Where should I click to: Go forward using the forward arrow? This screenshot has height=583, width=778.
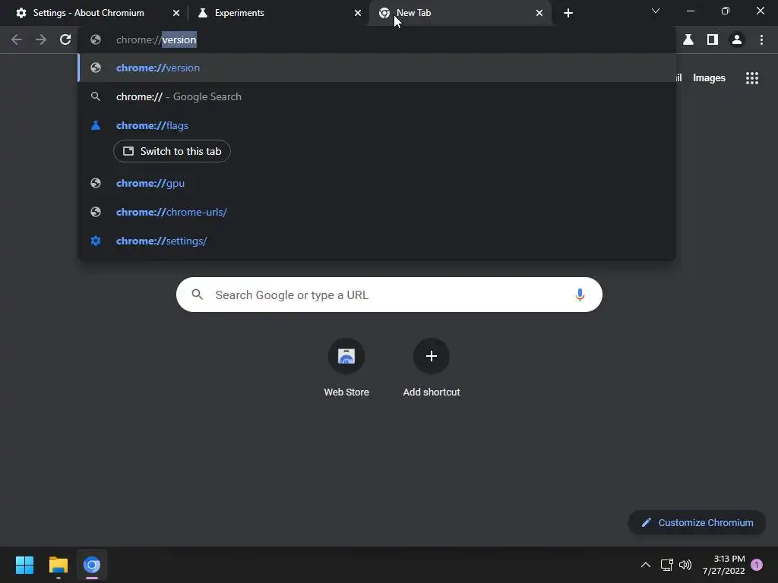[x=41, y=39]
